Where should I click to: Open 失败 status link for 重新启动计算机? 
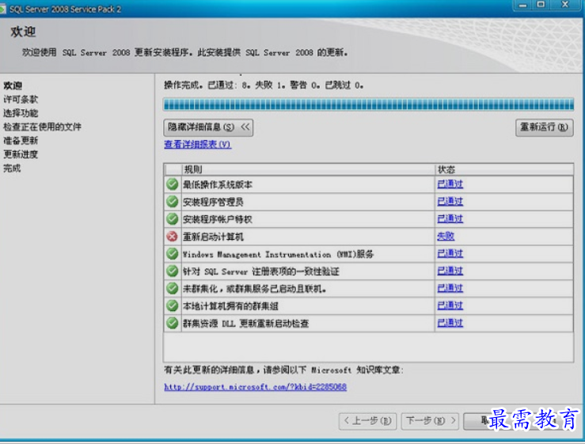(446, 236)
